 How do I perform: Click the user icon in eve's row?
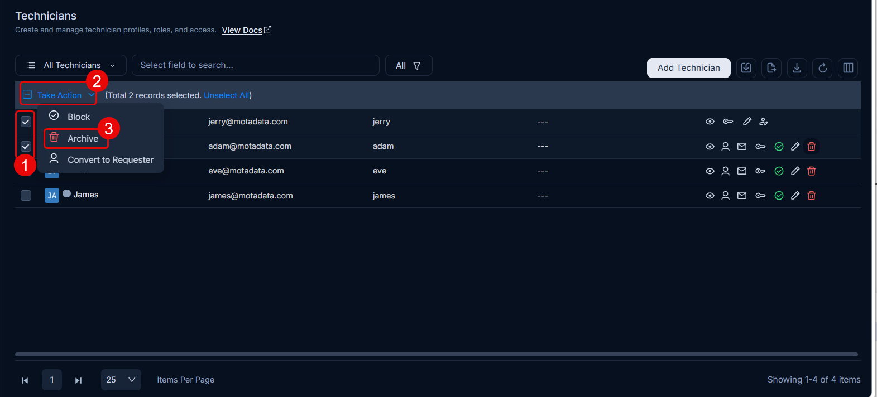[x=726, y=171]
